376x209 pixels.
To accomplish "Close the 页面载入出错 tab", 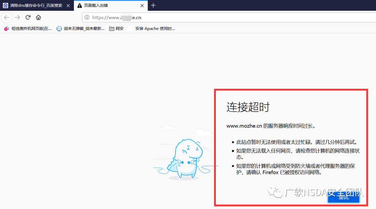I will pyautogui.click(x=142, y=6).
